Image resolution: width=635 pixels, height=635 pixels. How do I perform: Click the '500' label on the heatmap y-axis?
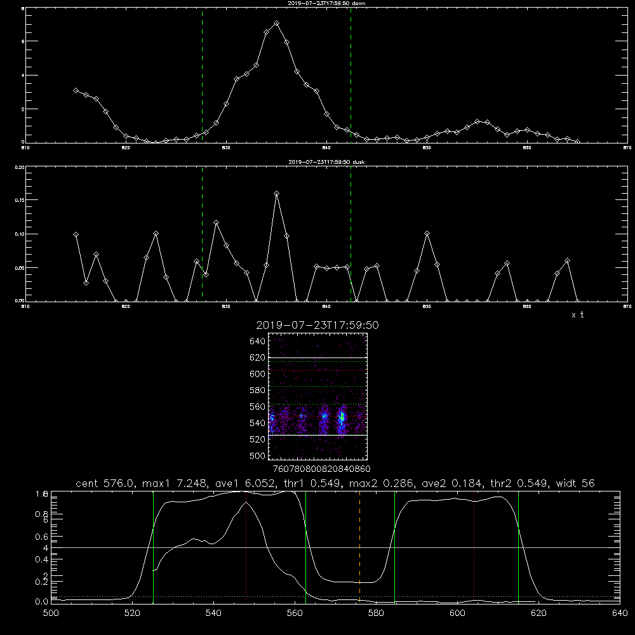click(x=258, y=455)
